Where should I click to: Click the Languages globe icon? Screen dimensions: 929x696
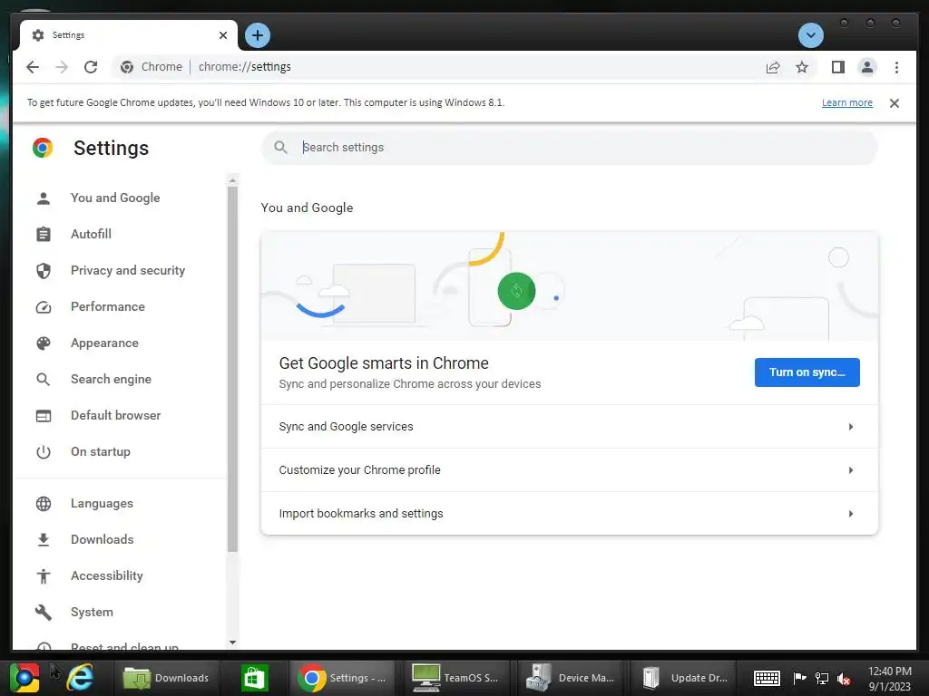pos(44,504)
